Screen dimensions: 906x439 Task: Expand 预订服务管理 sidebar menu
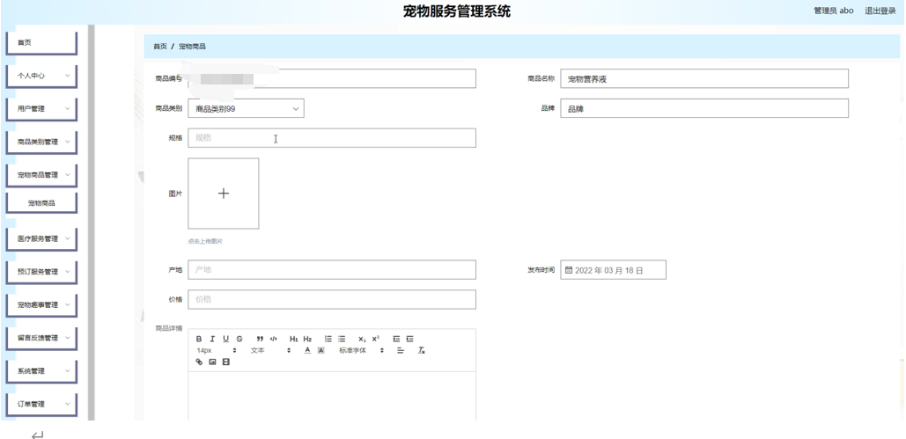click(x=41, y=272)
